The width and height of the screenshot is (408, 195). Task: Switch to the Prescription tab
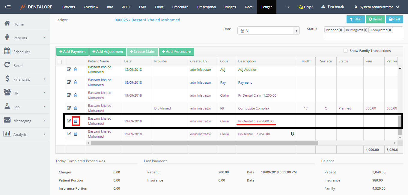(207, 7)
